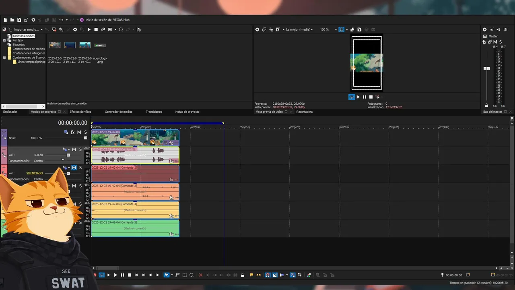Open overlays dropdown arrow beside grid icon
This screenshot has height=290, width=515.
tap(346, 29)
